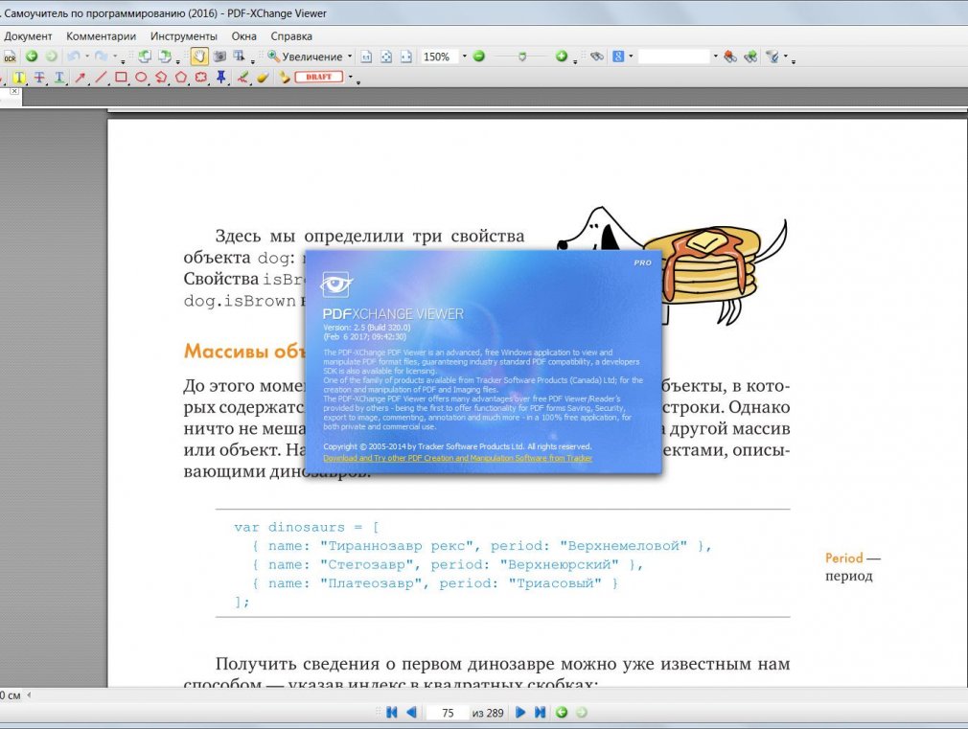Select the text Select tool
Image resolution: width=968 pixels, height=729 pixels.
pyautogui.click(x=239, y=57)
